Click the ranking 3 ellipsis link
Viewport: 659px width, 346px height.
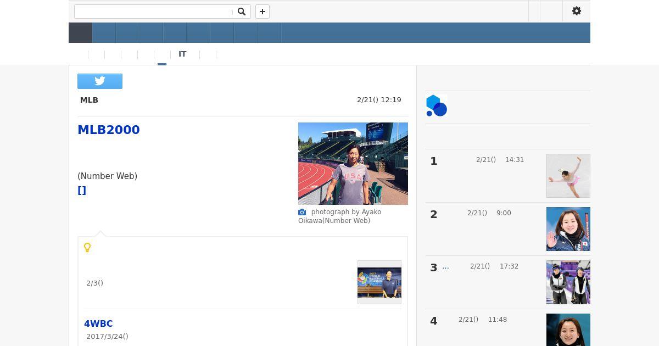click(x=445, y=266)
